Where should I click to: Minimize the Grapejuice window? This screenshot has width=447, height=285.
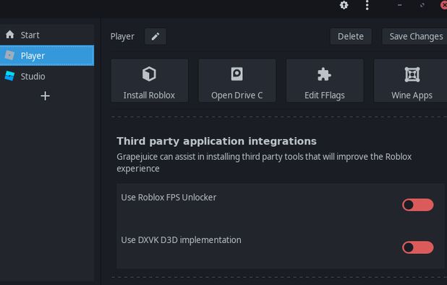(400, 5)
